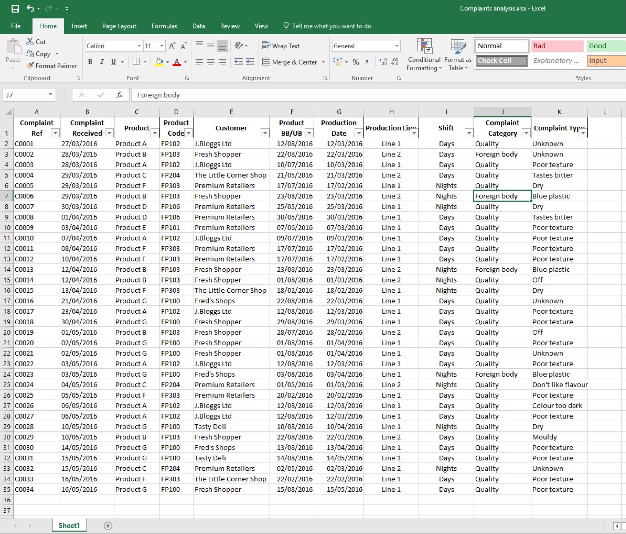Viewport: 626px width, 534px height.
Task: Click the Insert Function fx icon
Action: (x=120, y=95)
